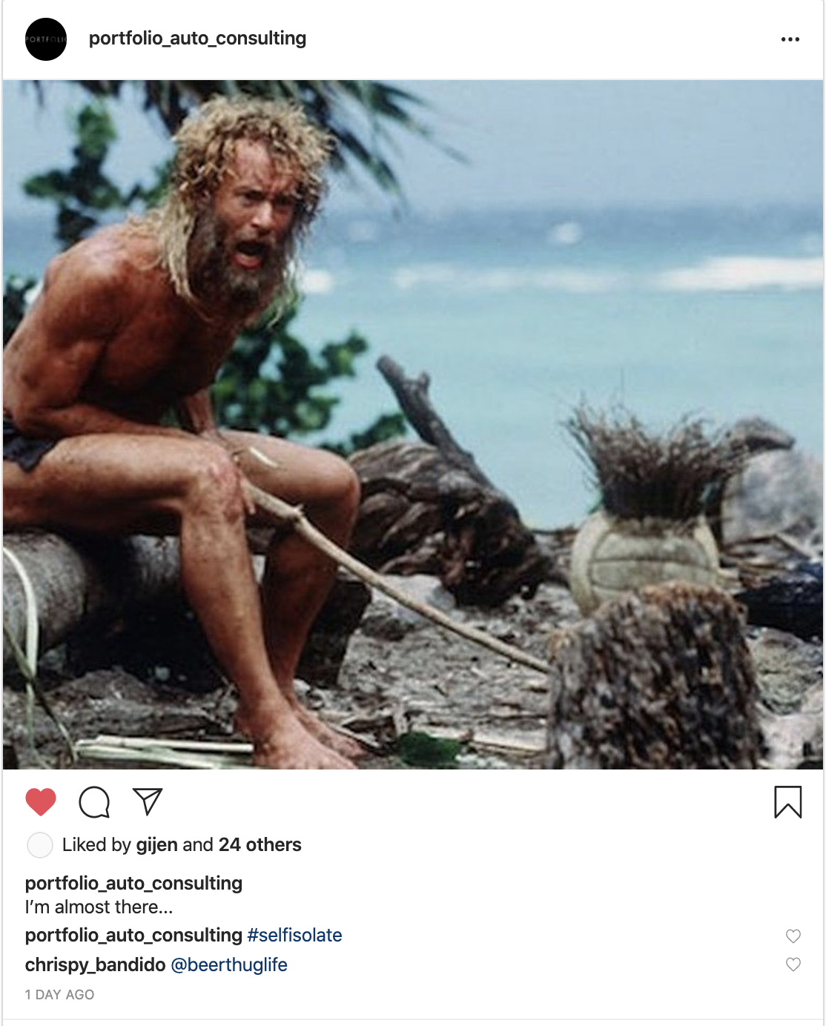Open the three-dots post options menu
This screenshot has width=826, height=1026.
(790, 39)
